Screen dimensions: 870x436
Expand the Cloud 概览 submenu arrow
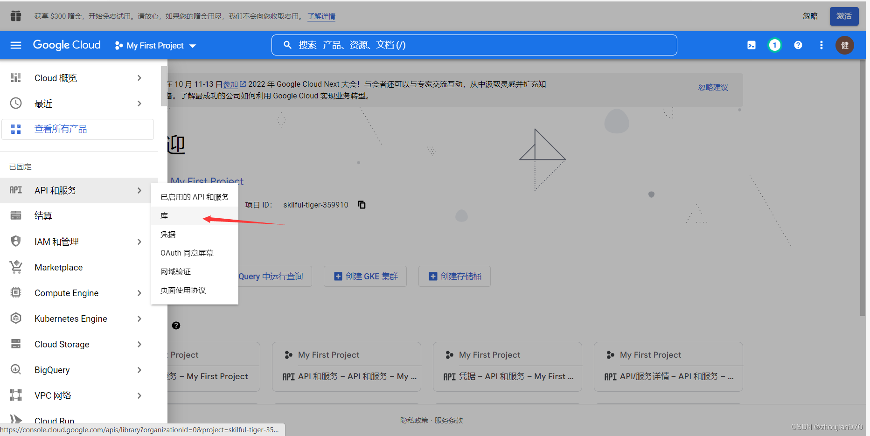point(139,78)
